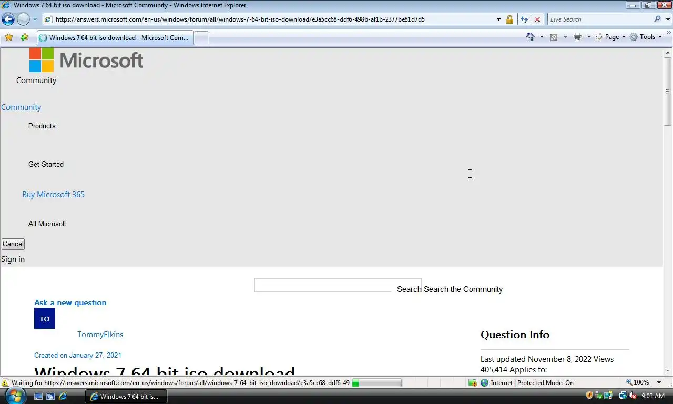Image resolution: width=673 pixels, height=404 pixels.
Task: Stop page loading with the red X
Action: (537, 19)
